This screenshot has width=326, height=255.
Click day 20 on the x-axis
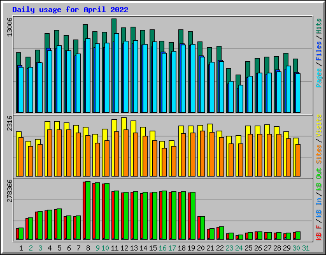[201, 248]
